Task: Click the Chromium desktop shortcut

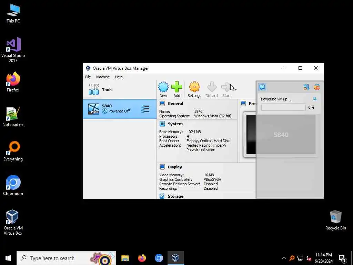Action: click(x=13, y=185)
